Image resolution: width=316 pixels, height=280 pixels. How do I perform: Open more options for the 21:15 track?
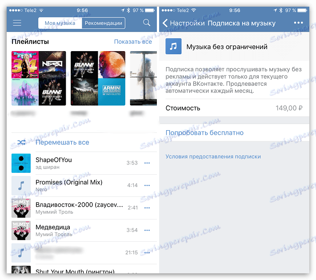pyautogui.click(x=147, y=252)
